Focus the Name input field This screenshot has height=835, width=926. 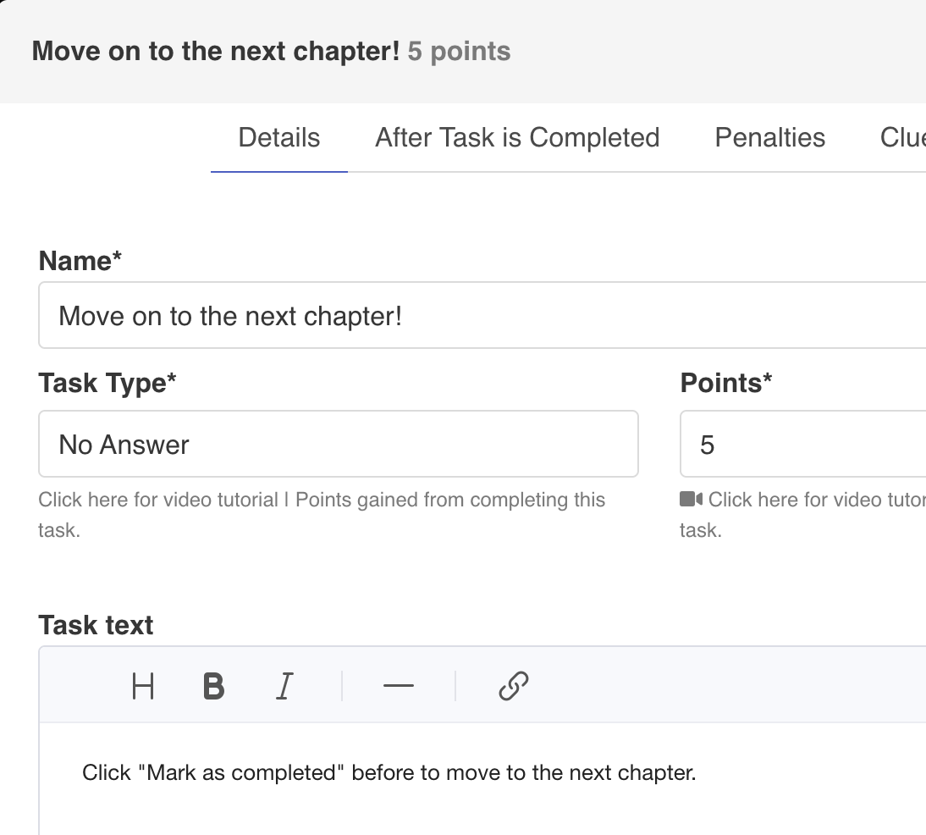[x=482, y=316]
